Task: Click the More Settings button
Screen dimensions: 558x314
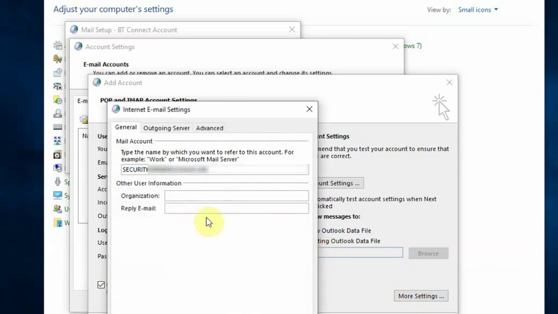Action: click(421, 296)
